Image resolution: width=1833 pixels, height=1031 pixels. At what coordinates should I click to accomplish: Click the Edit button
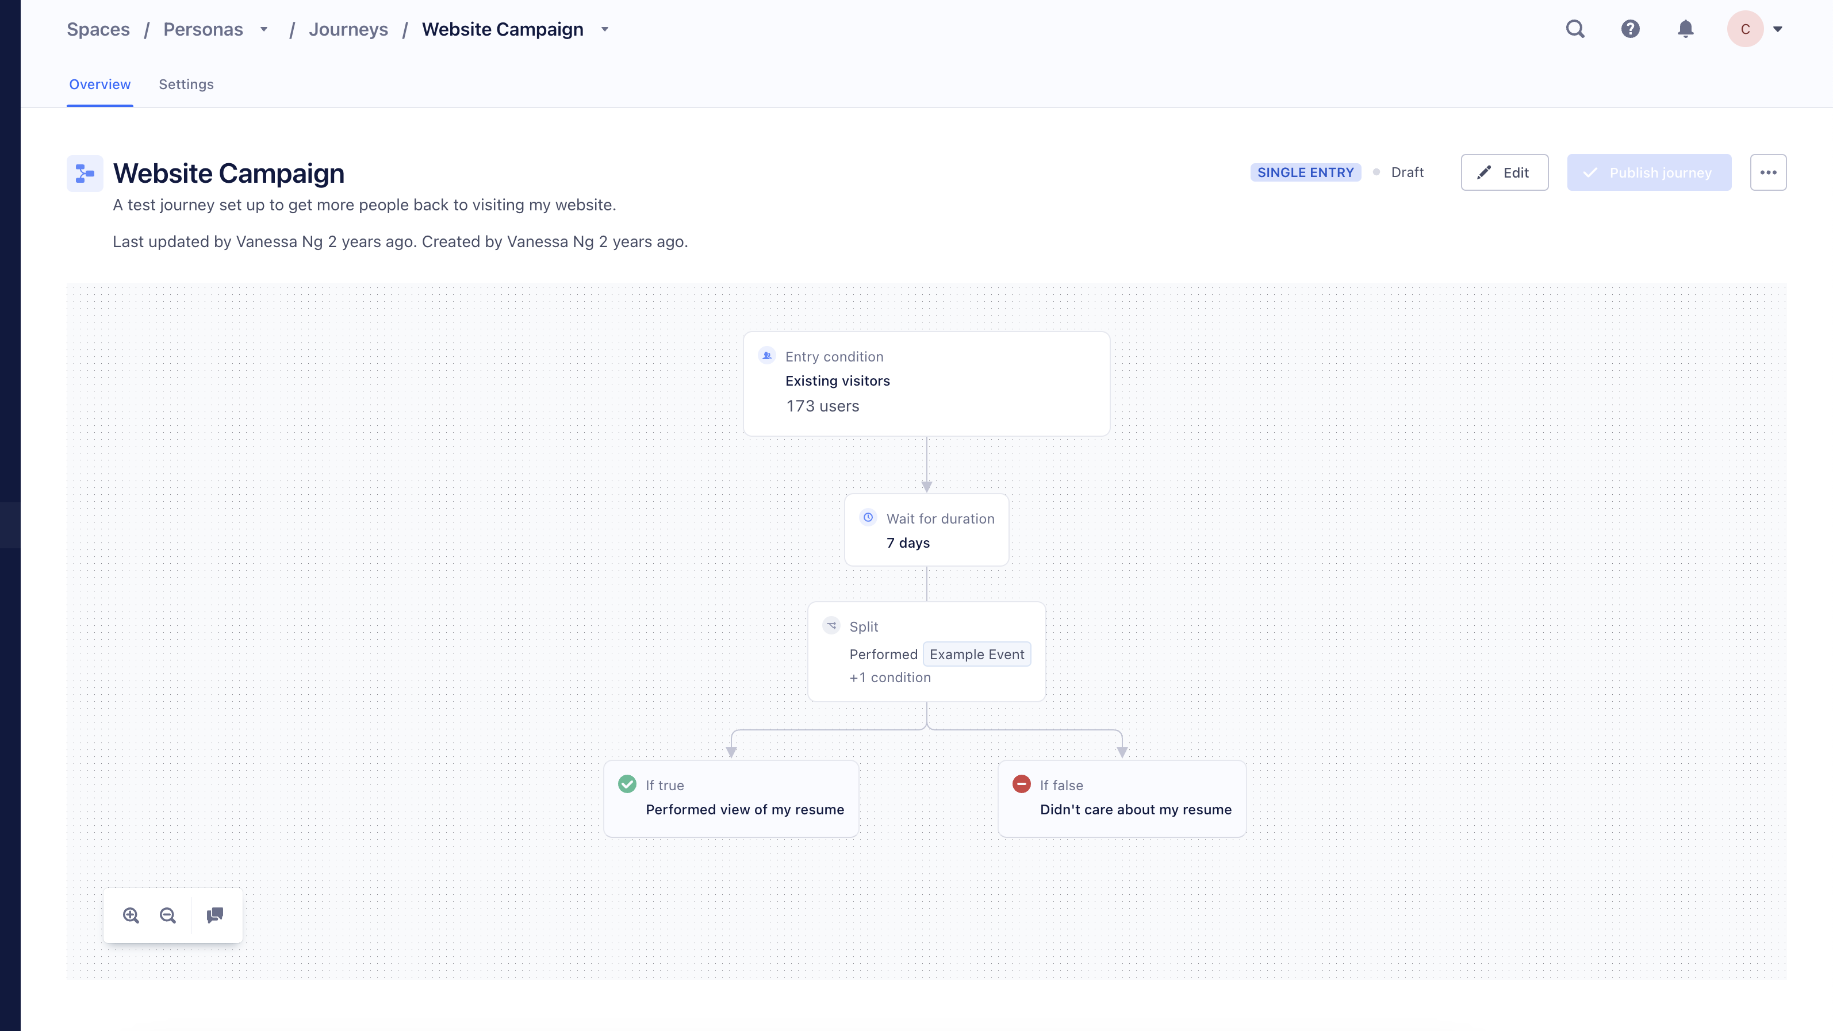point(1504,172)
